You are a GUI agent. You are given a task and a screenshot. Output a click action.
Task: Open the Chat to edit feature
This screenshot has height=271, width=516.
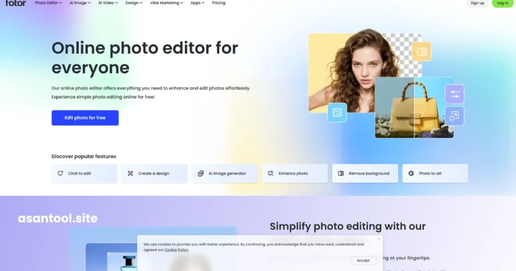tap(84, 173)
